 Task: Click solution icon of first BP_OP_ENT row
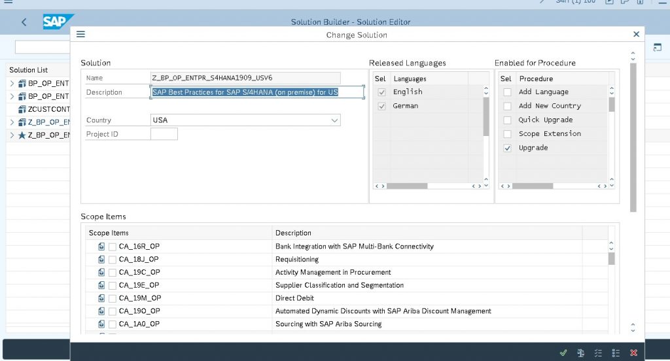22,83
